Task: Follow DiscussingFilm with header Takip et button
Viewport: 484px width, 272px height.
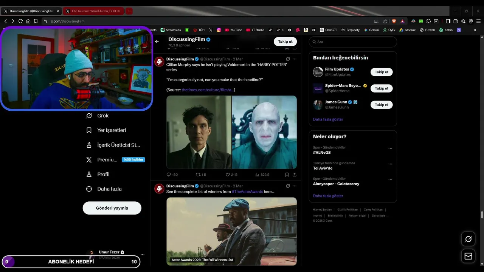Action: coord(285,42)
